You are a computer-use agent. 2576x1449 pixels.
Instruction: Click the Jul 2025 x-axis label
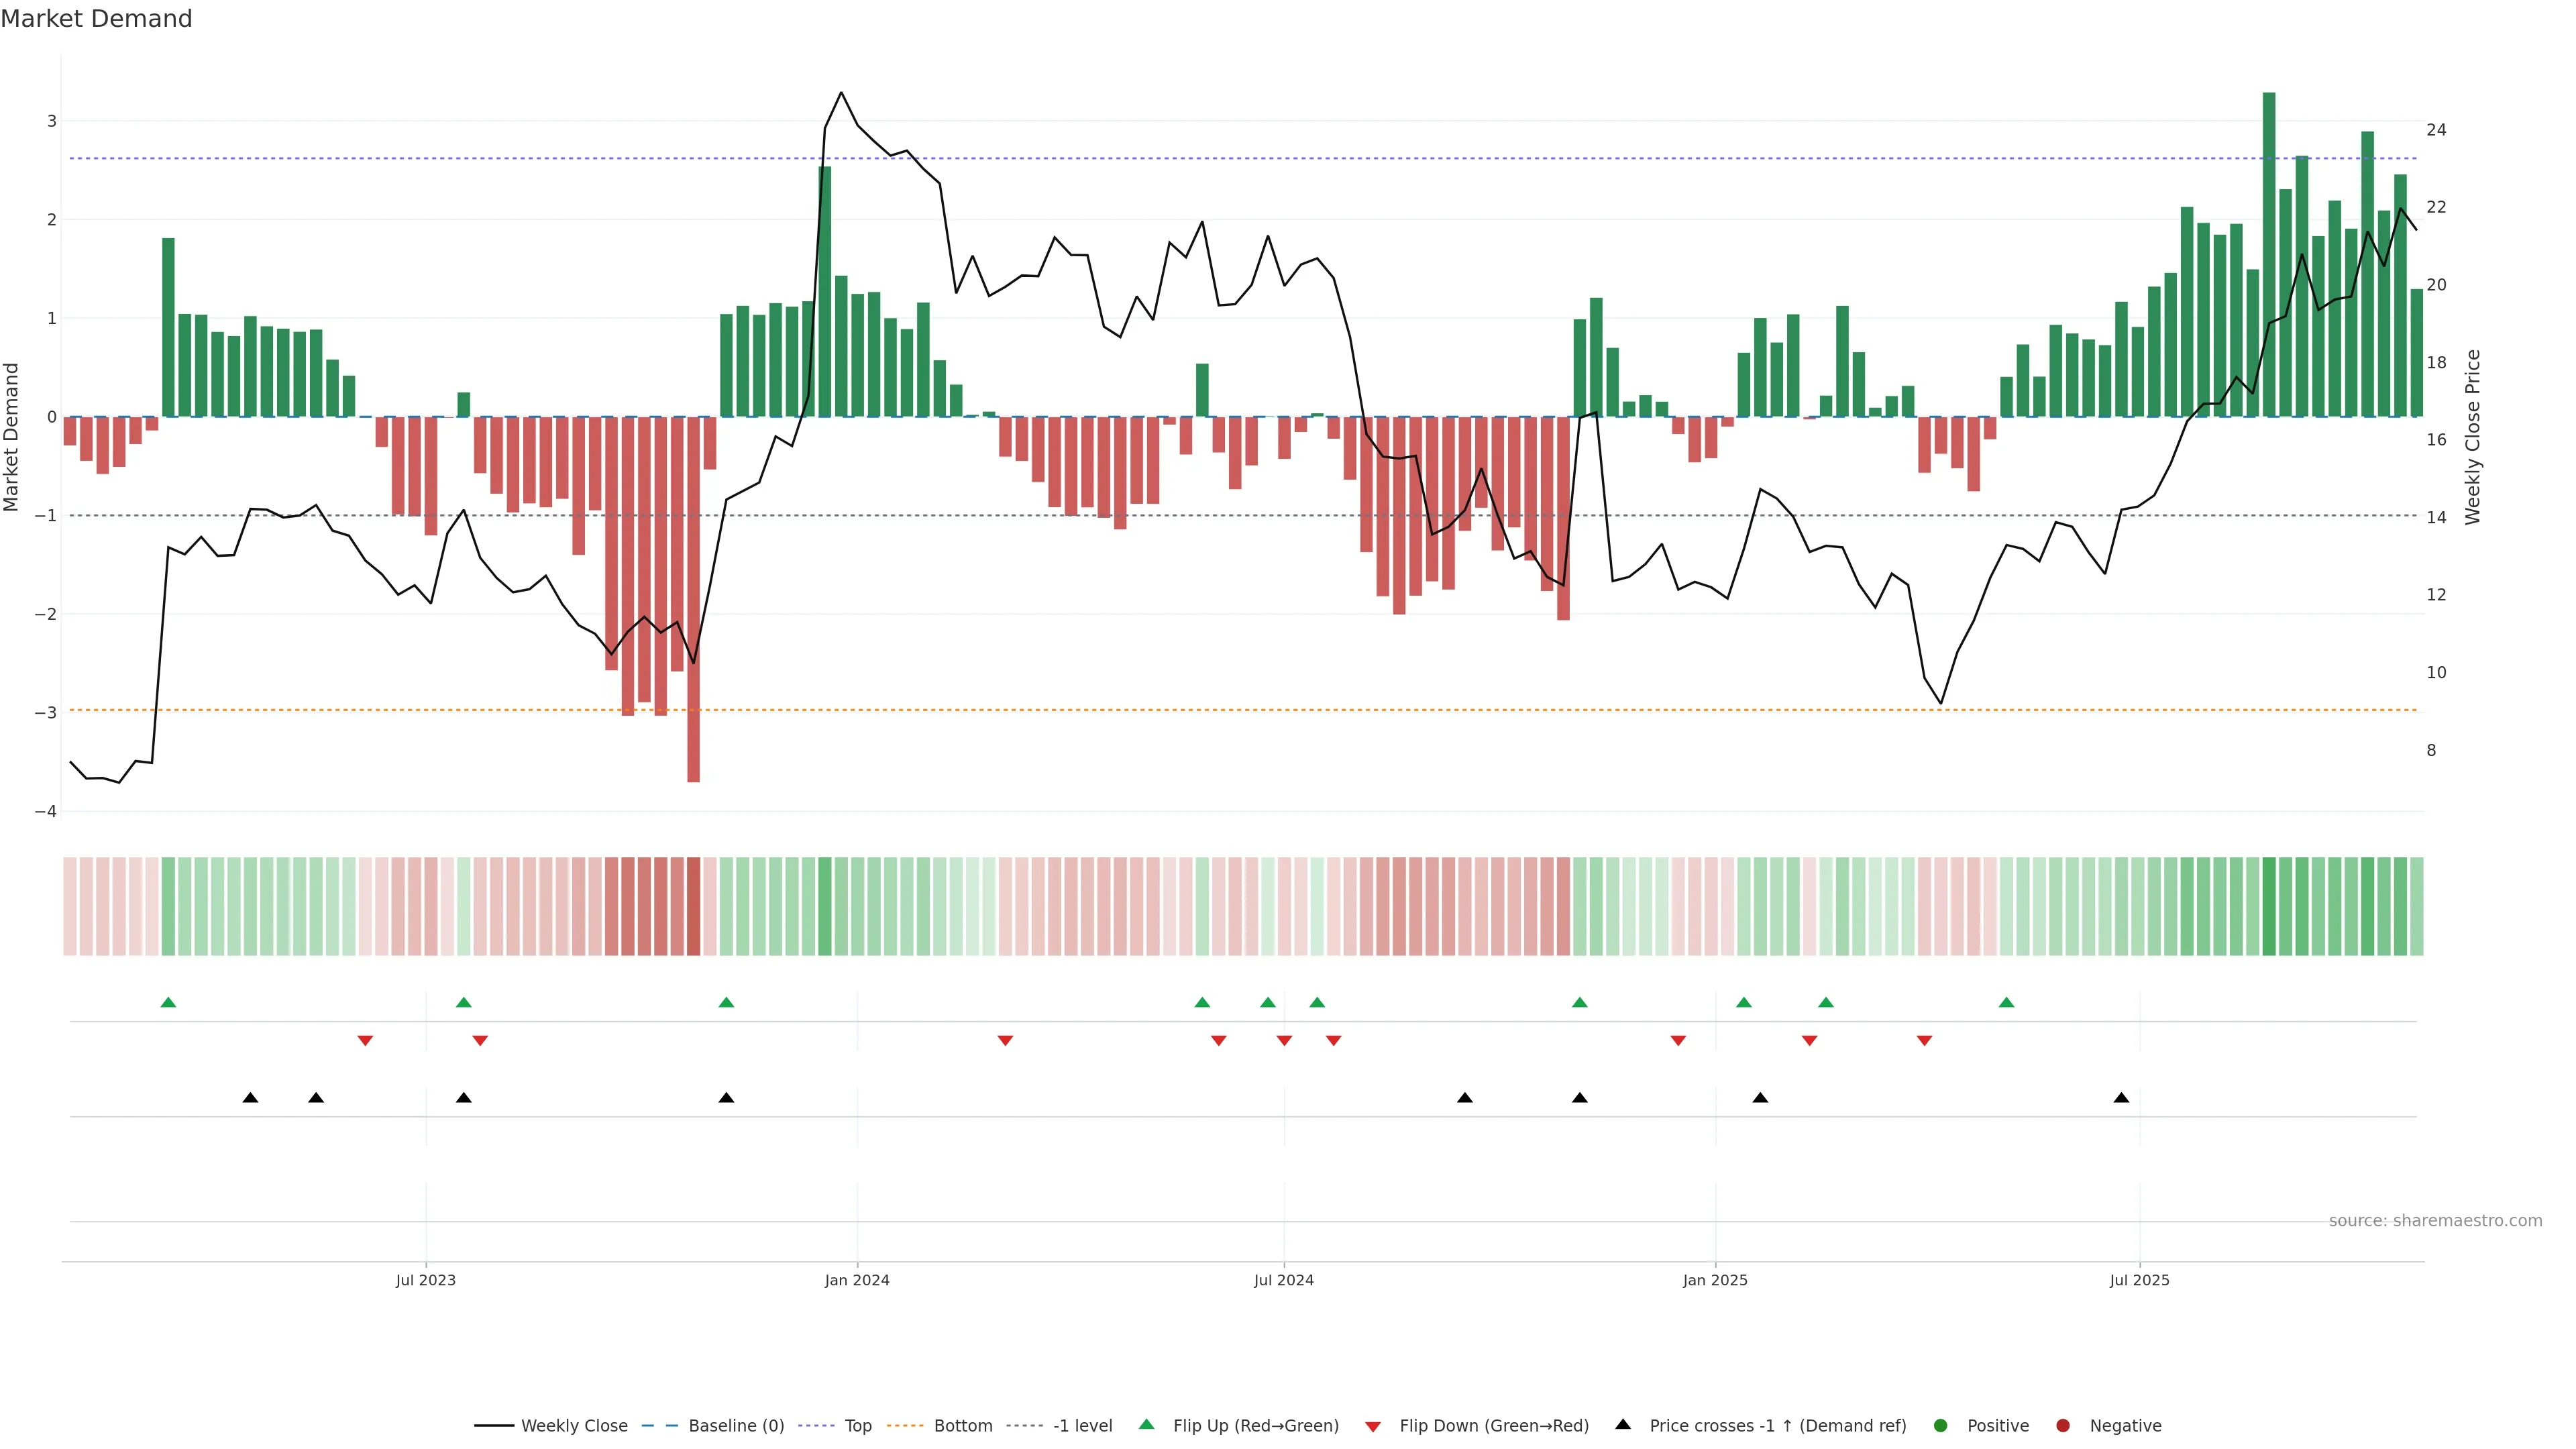pyautogui.click(x=2139, y=1281)
